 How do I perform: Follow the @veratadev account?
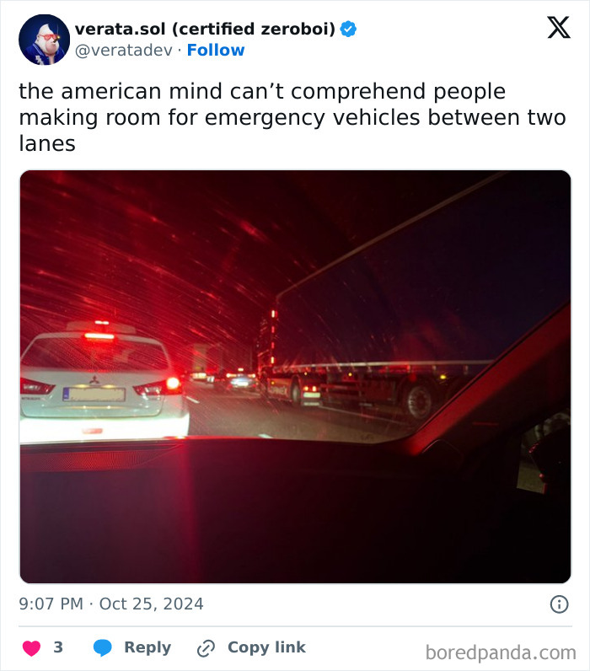(216, 50)
